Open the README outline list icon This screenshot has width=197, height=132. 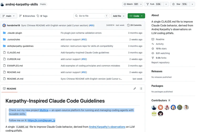(x=141, y=89)
